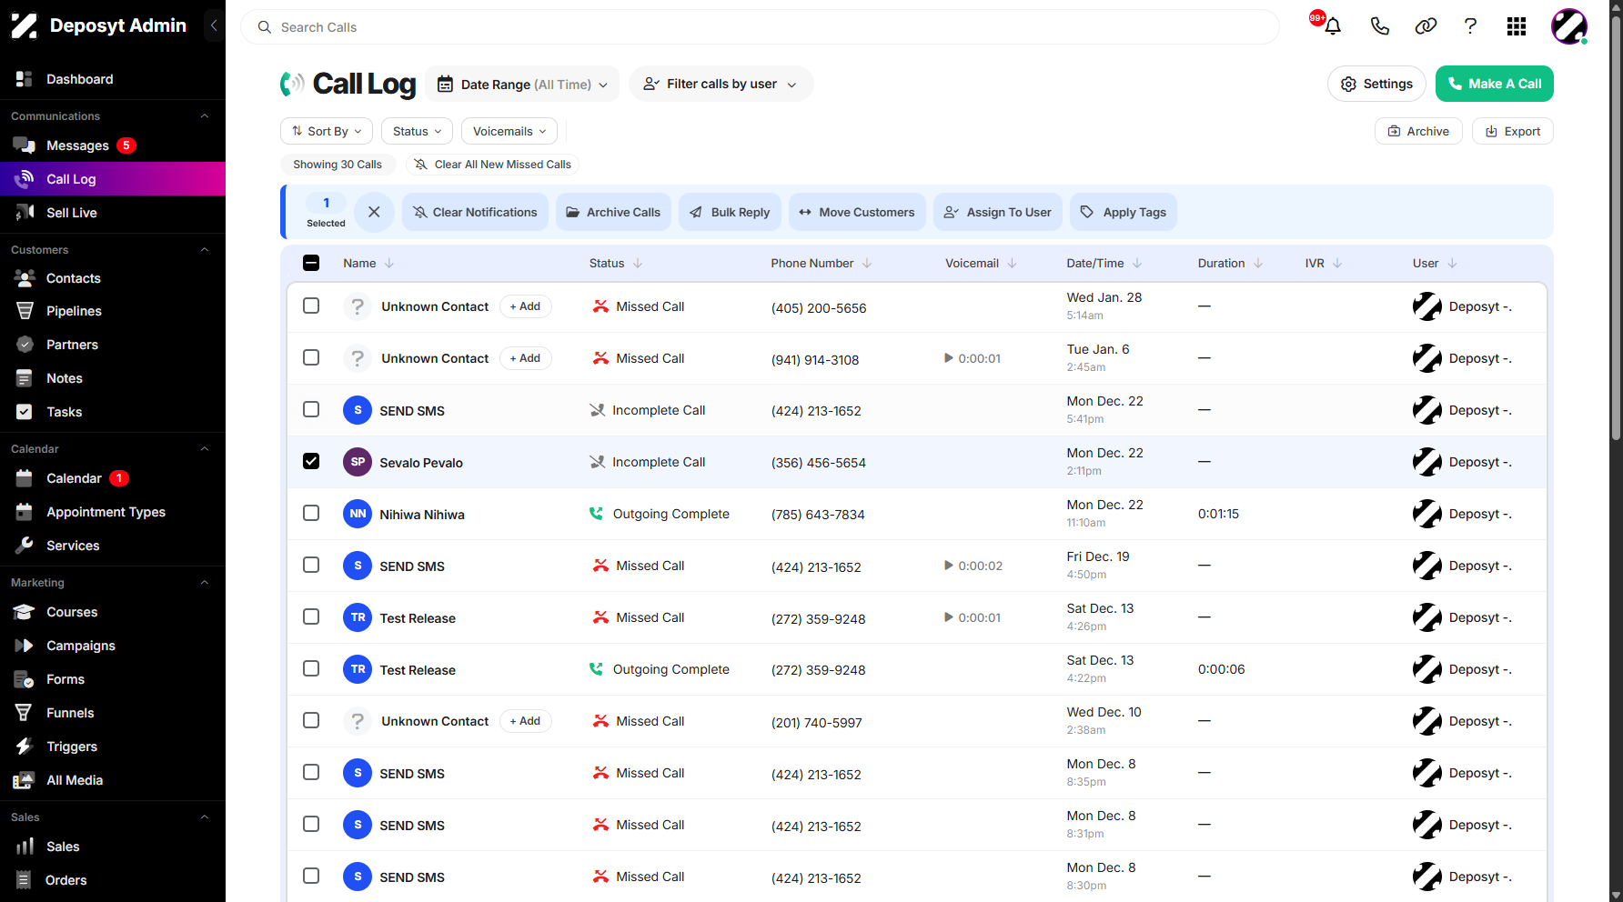Click Clear All New Missed Calls
1623x902 pixels.
[x=492, y=165]
